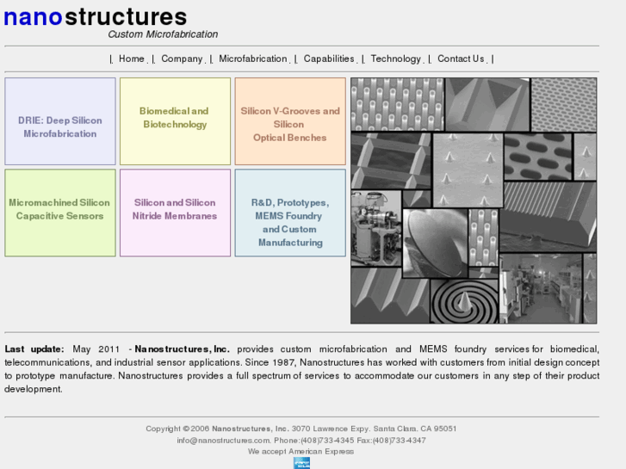The image size is (626, 469).
Task: Open the Contact Us page link
Action: point(461,59)
